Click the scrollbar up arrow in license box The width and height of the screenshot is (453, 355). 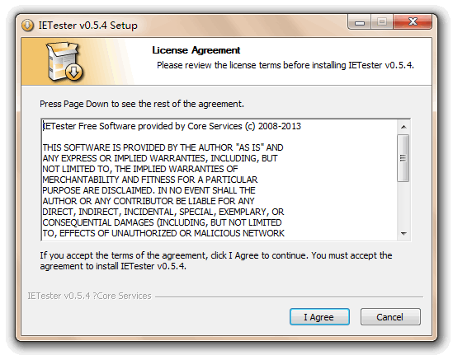pos(403,127)
